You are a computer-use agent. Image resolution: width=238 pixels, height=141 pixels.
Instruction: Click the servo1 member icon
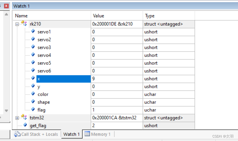click(x=33, y=31)
